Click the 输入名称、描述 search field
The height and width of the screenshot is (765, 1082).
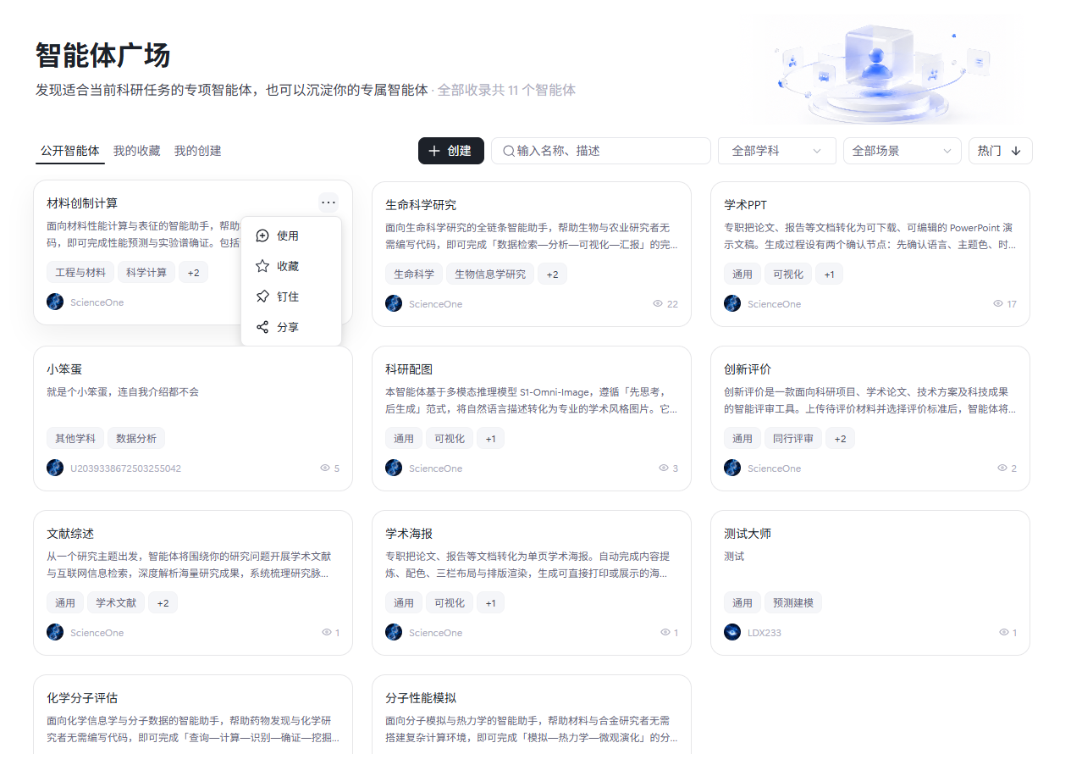[x=601, y=151]
